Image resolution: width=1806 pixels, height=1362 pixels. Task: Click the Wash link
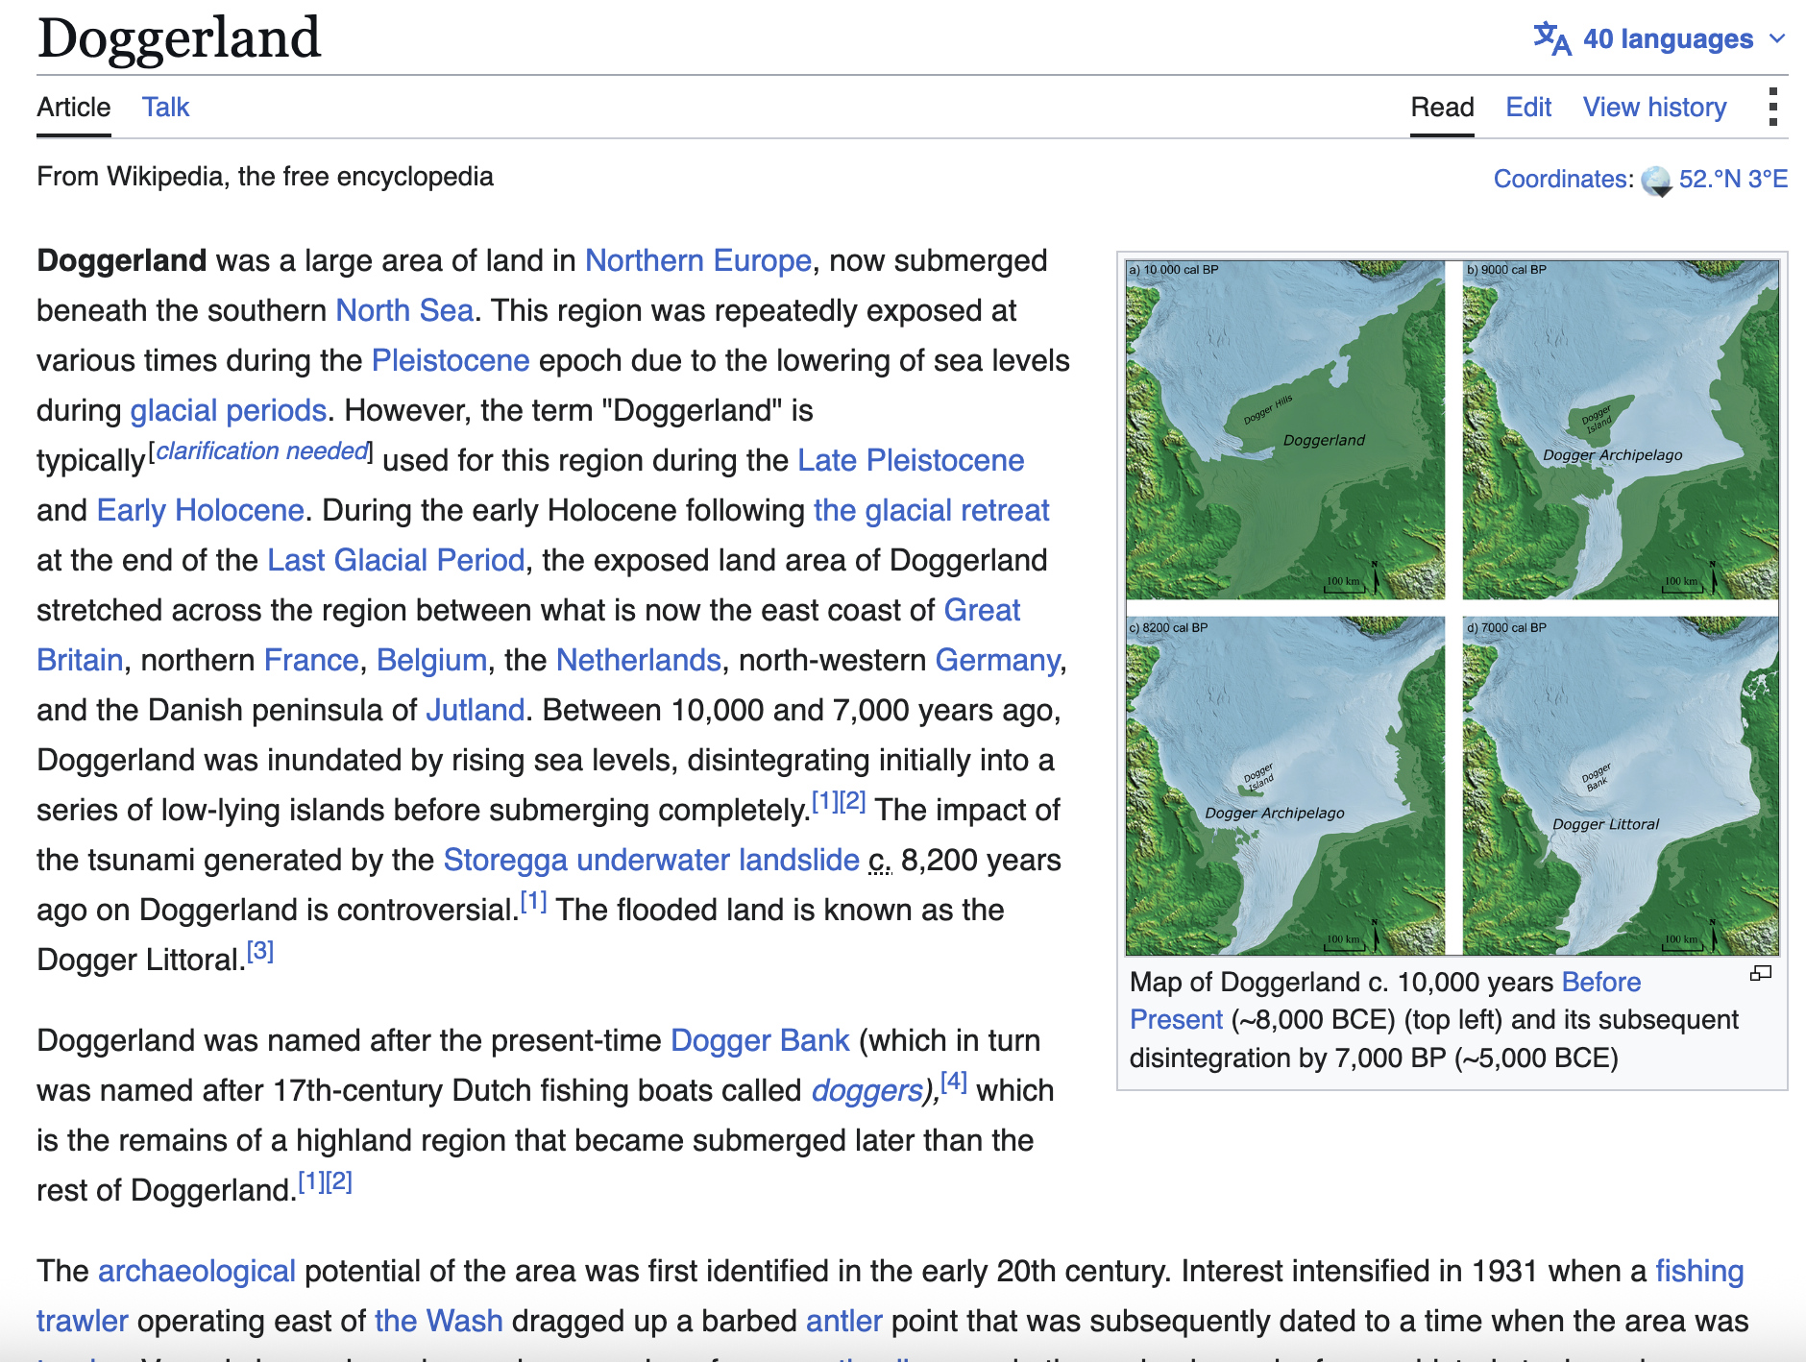[x=439, y=1321]
